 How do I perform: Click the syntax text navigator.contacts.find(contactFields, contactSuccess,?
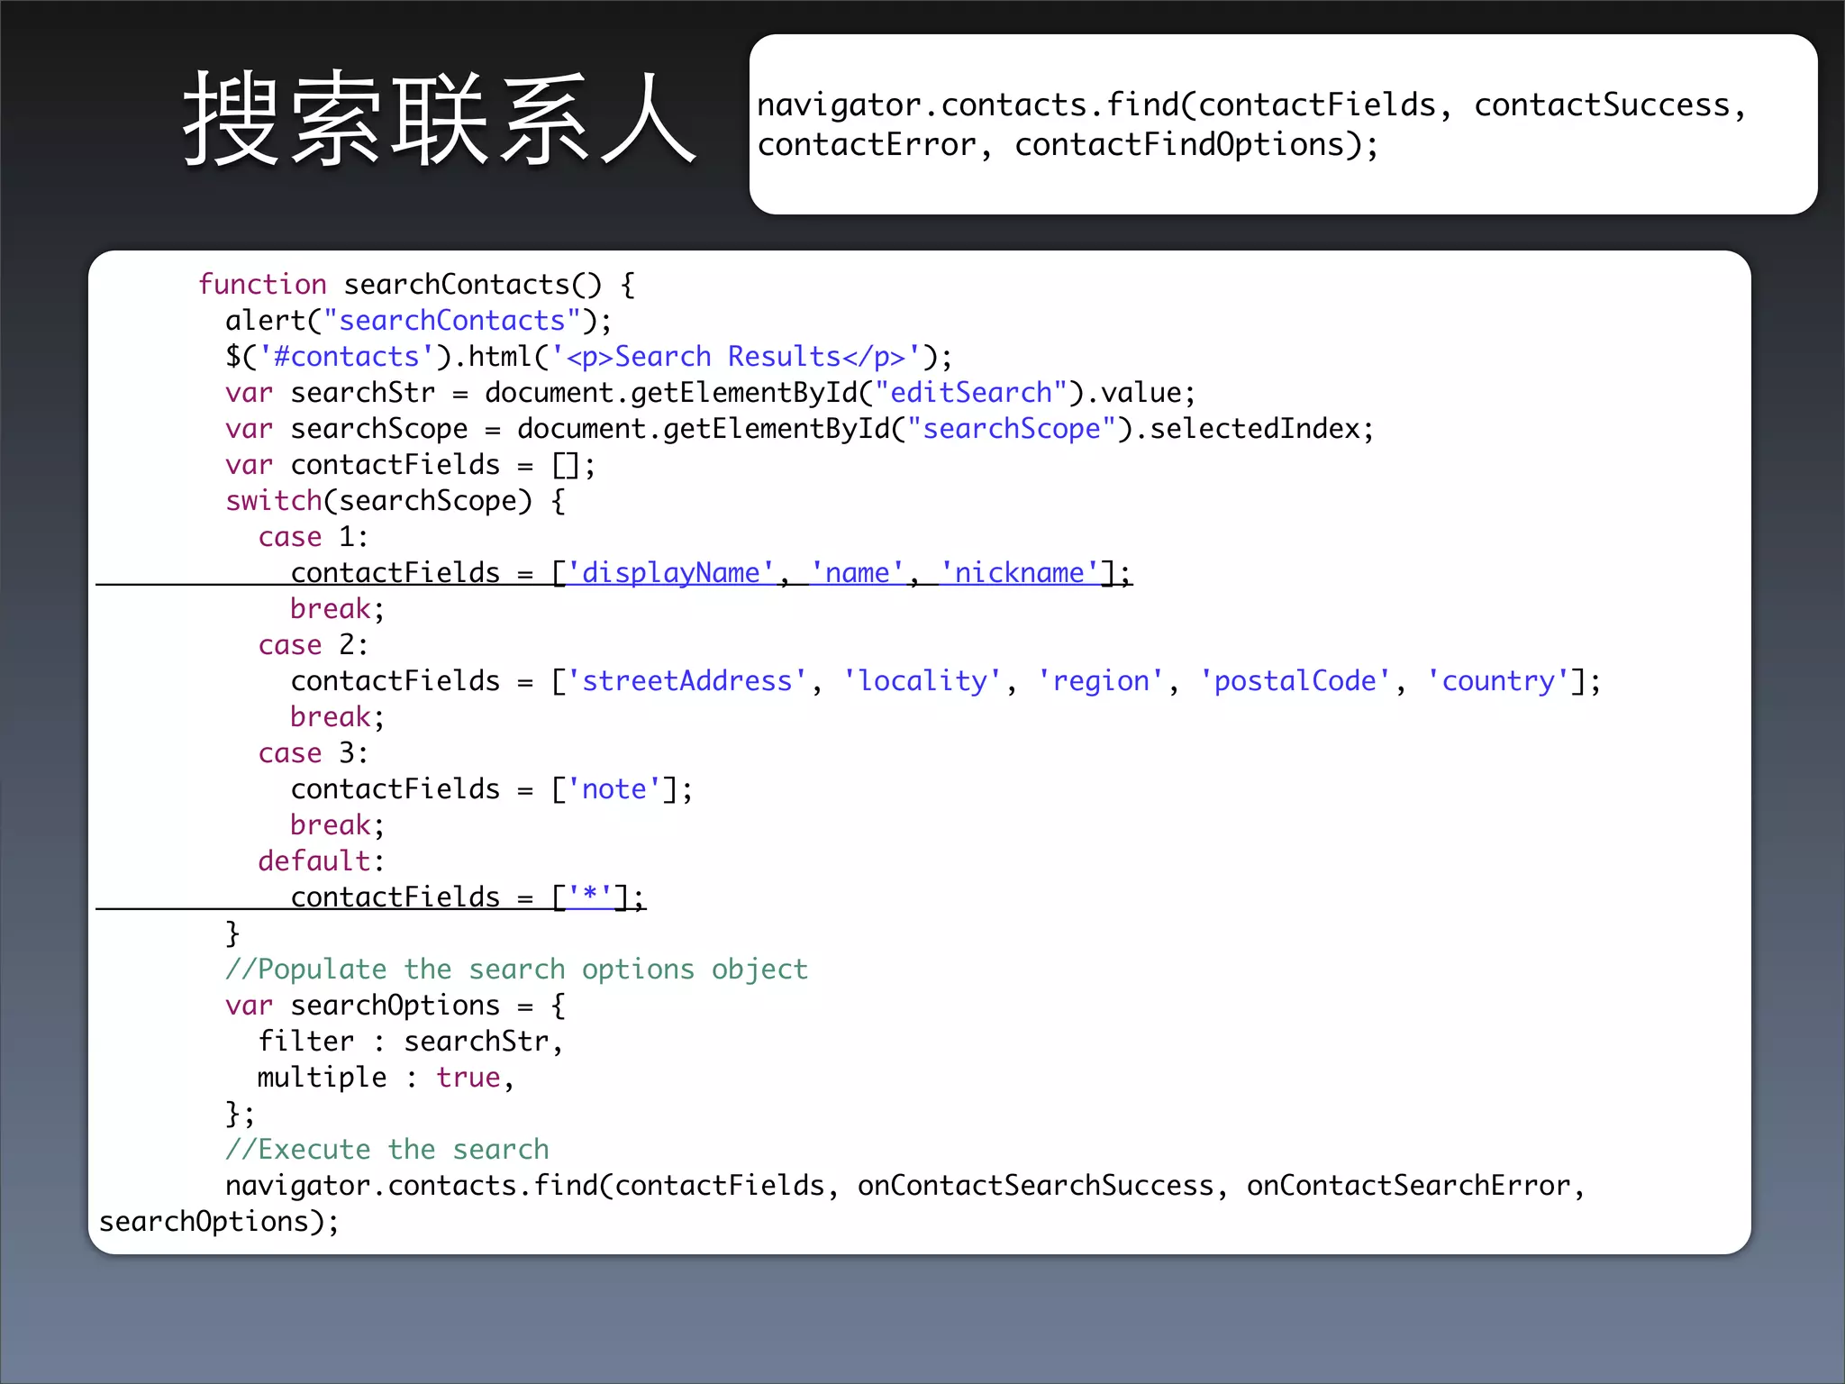click(x=1251, y=105)
